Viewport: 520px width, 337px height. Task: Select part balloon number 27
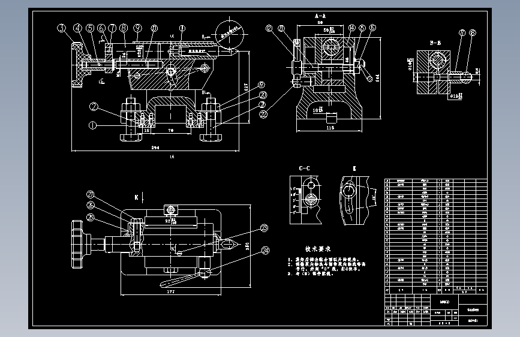91,194
